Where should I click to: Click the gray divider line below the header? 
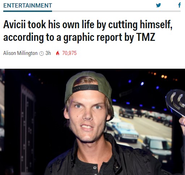(116, 11)
